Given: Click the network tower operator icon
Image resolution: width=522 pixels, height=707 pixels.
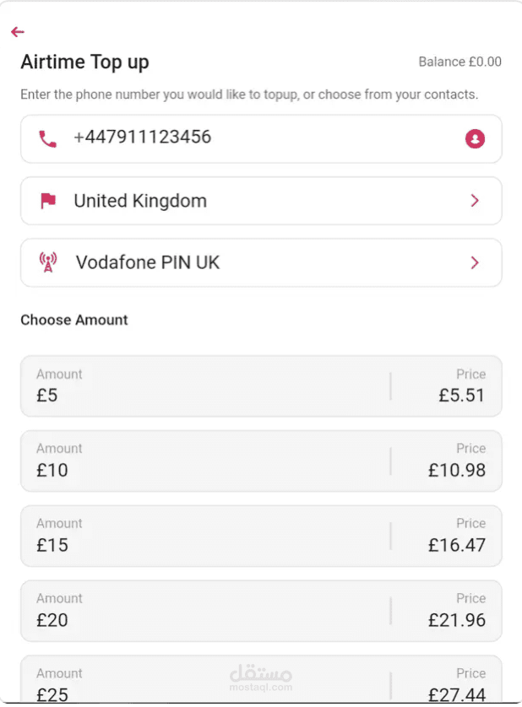Looking at the screenshot, I should click(48, 262).
